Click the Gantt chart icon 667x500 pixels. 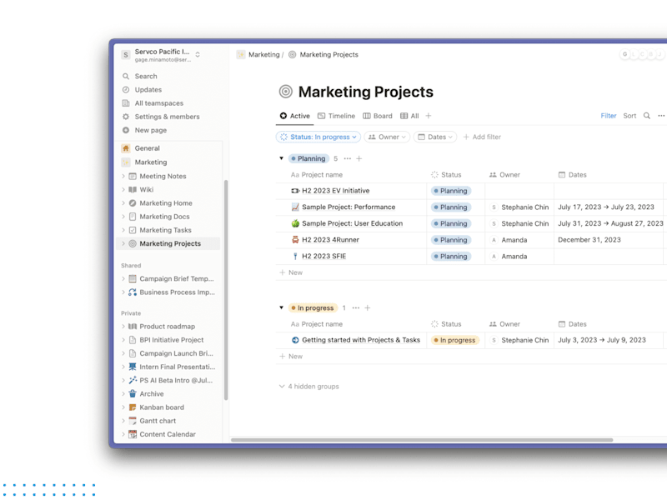(133, 421)
